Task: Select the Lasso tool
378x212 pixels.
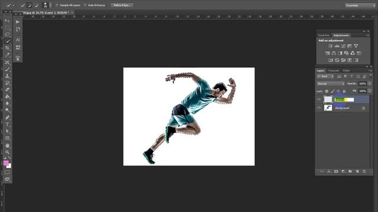Action: tap(7, 34)
